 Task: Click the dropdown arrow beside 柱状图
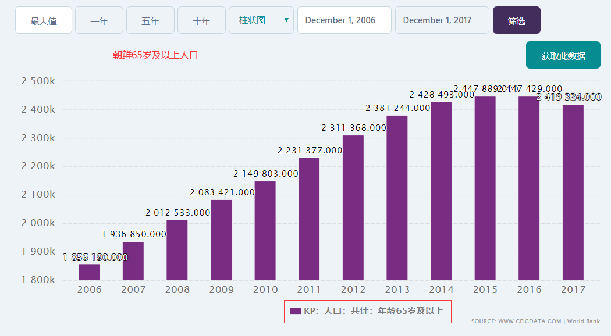pyautogui.click(x=286, y=20)
